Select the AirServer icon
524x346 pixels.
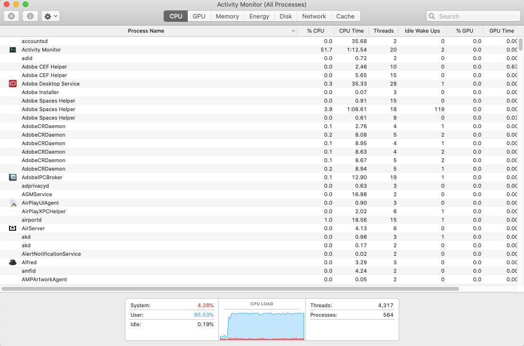click(x=13, y=228)
